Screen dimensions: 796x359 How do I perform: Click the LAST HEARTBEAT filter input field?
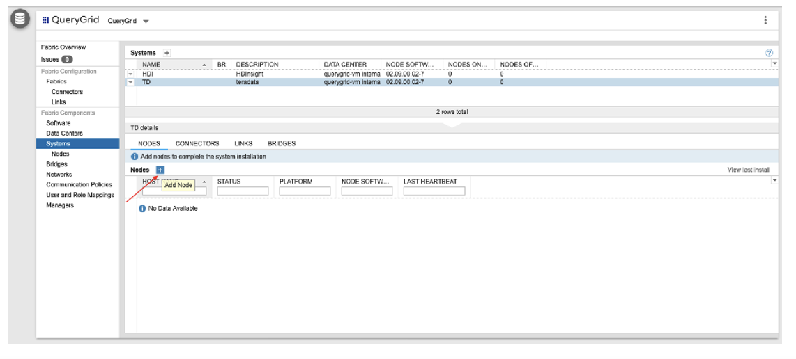(x=434, y=191)
